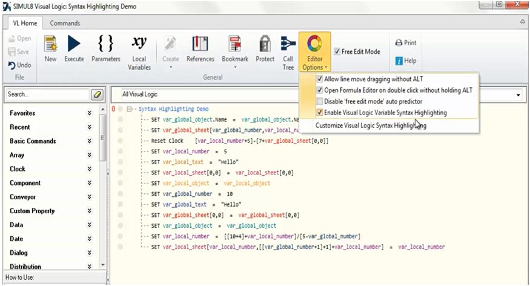The height and width of the screenshot is (286, 530).
Task: Select line SET var_local_text = "Hello"
Action: click(194, 162)
